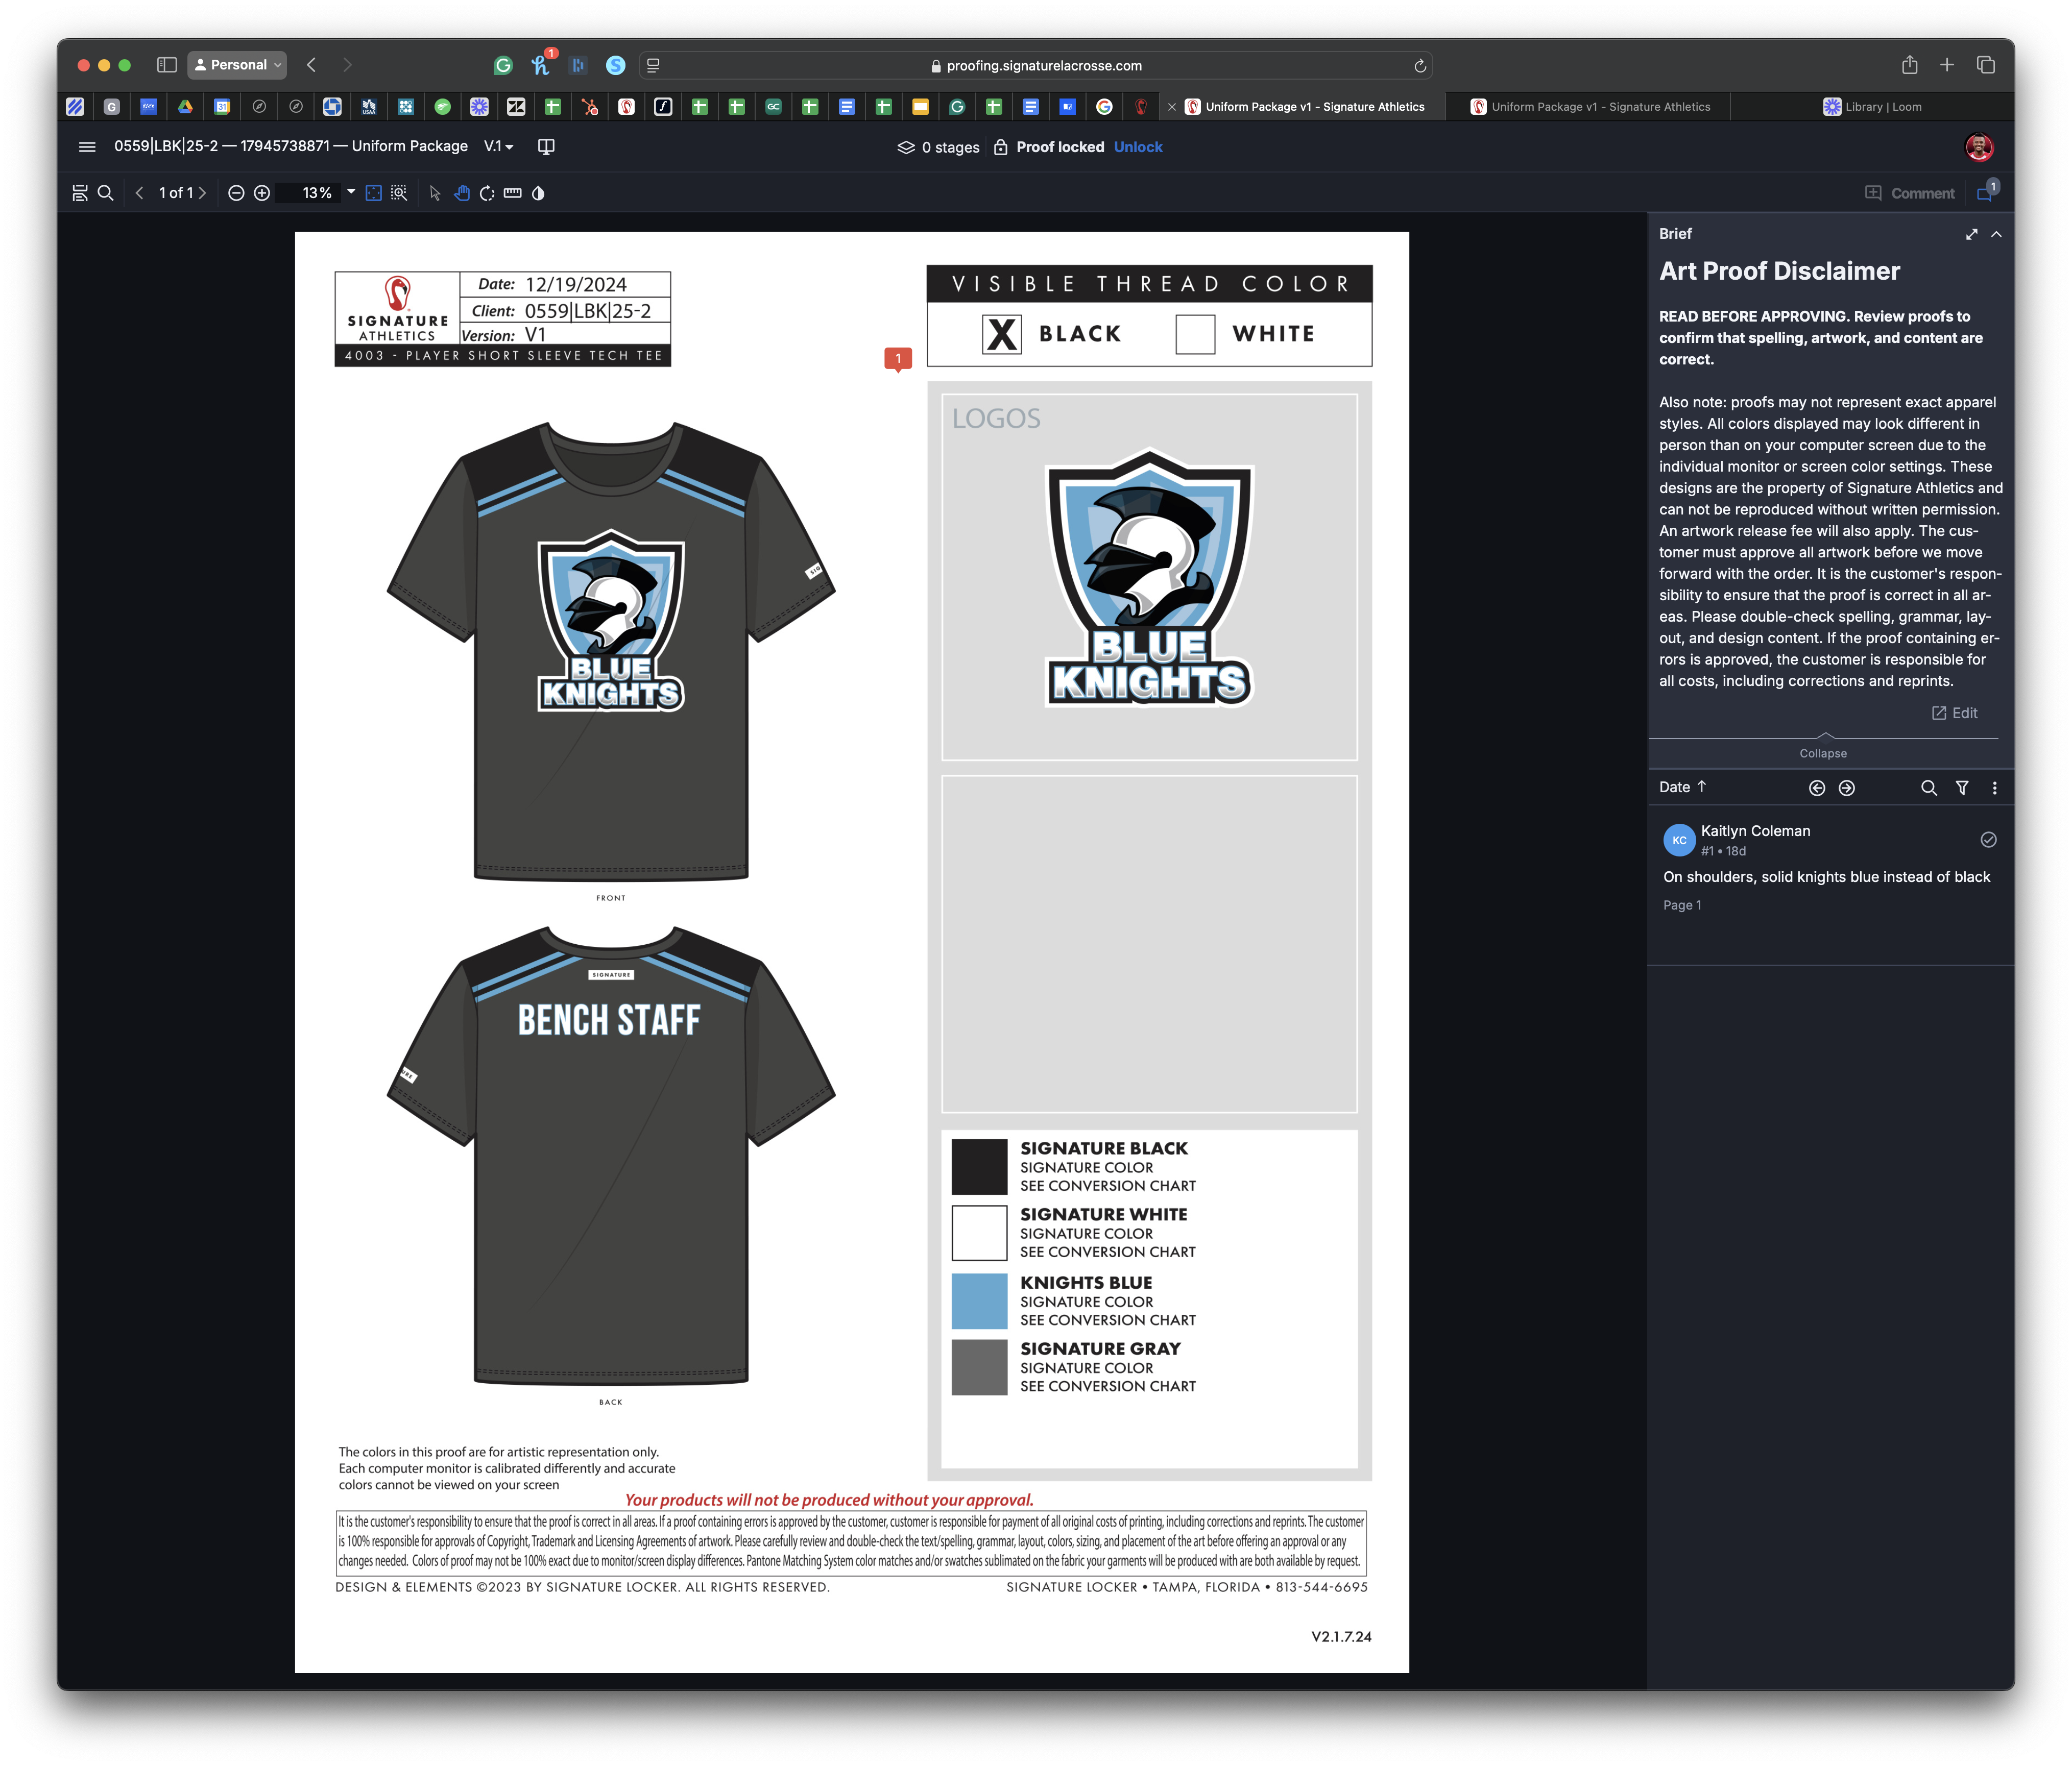Viewport: 2072px width, 1766px height.
Task: Open the contrast color tool
Action: (x=538, y=193)
